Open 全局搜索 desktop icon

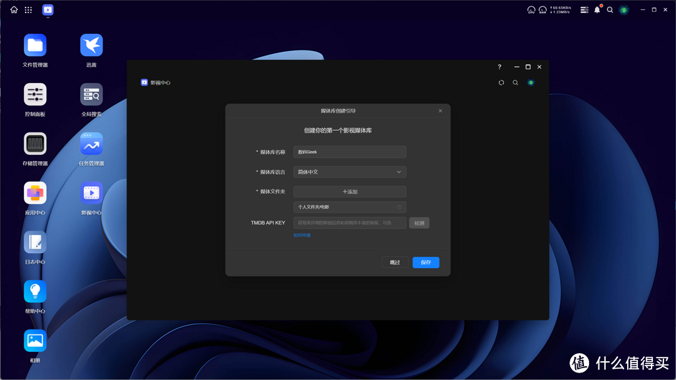point(91,95)
